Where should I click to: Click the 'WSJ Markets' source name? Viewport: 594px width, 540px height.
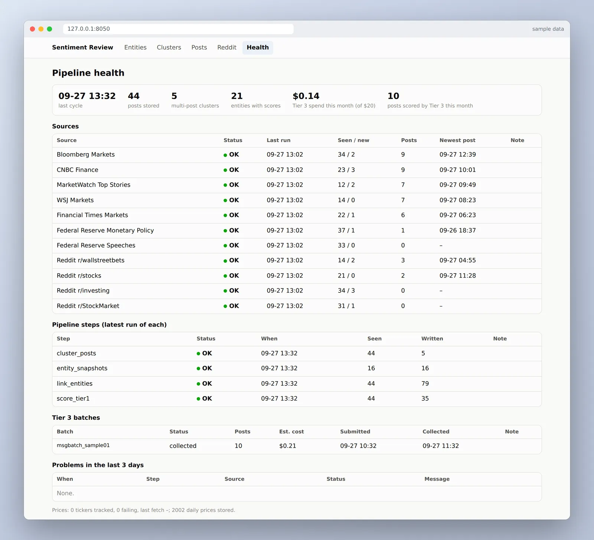coord(75,200)
